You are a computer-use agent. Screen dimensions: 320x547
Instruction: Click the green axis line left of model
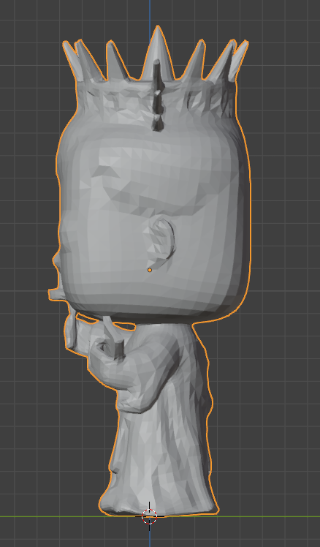coord(49,516)
